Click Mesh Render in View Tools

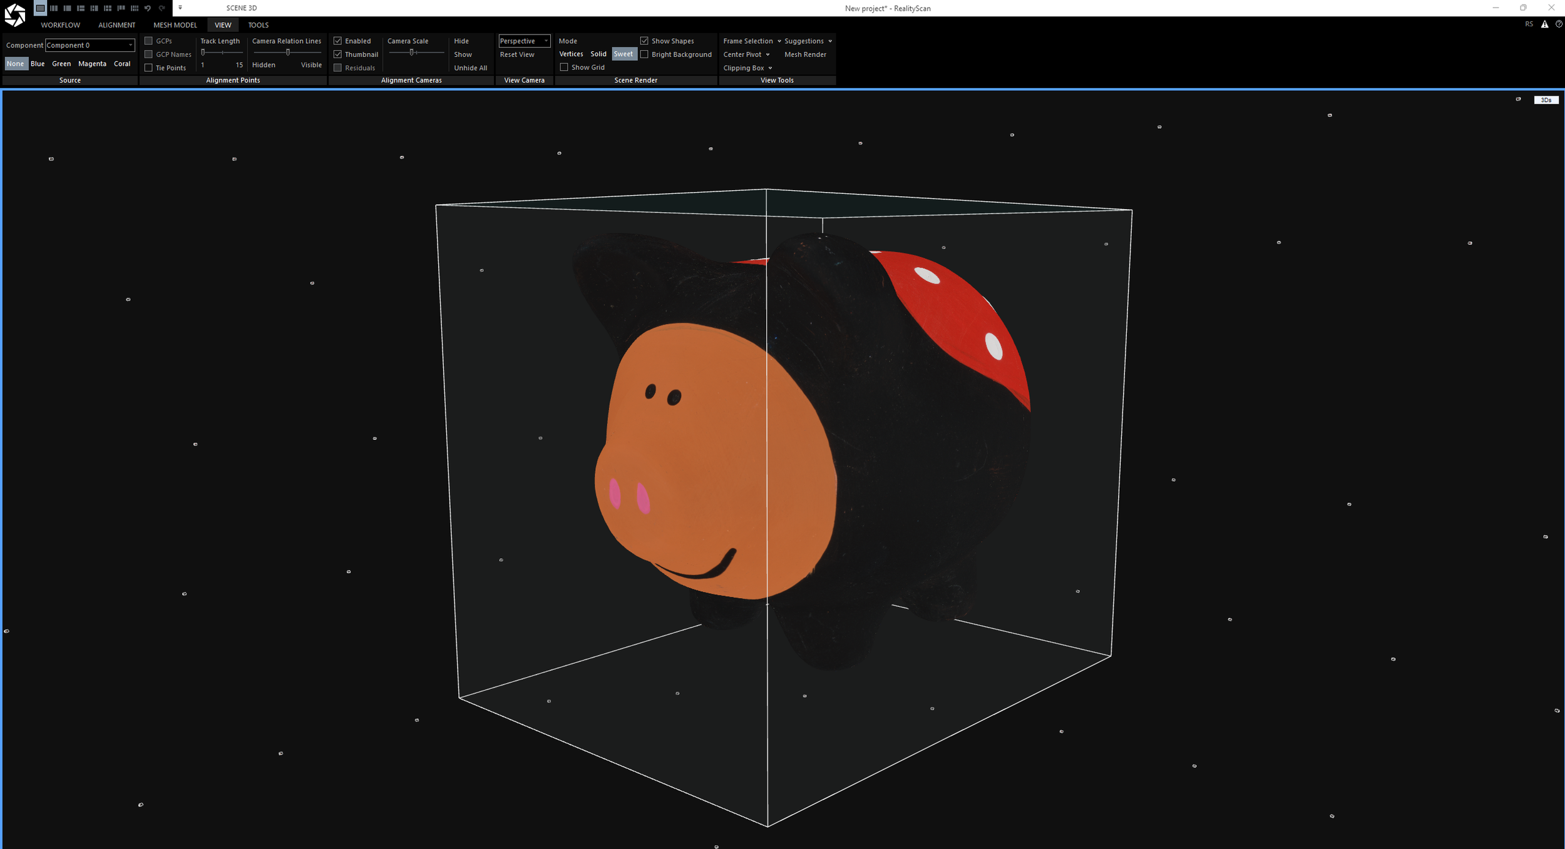(x=805, y=54)
